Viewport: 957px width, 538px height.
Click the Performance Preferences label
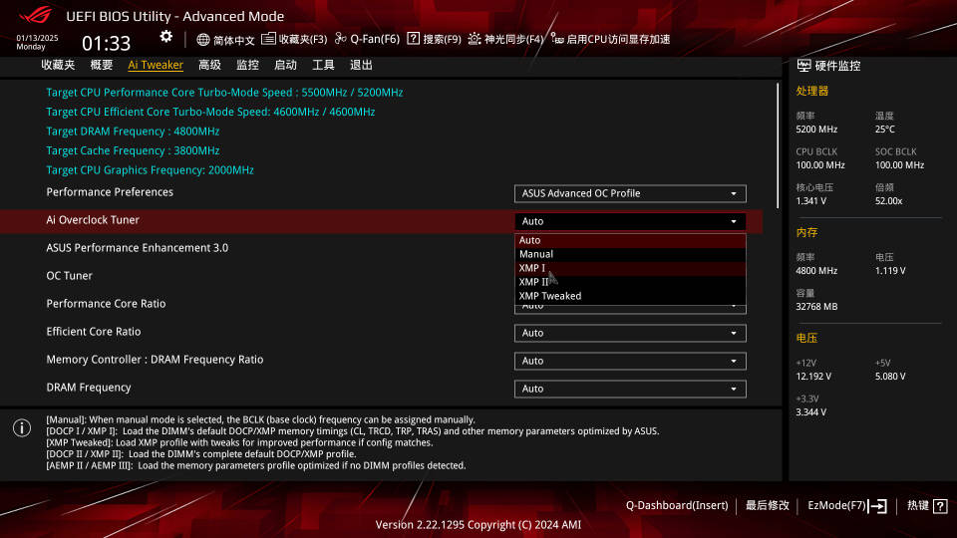(x=110, y=192)
